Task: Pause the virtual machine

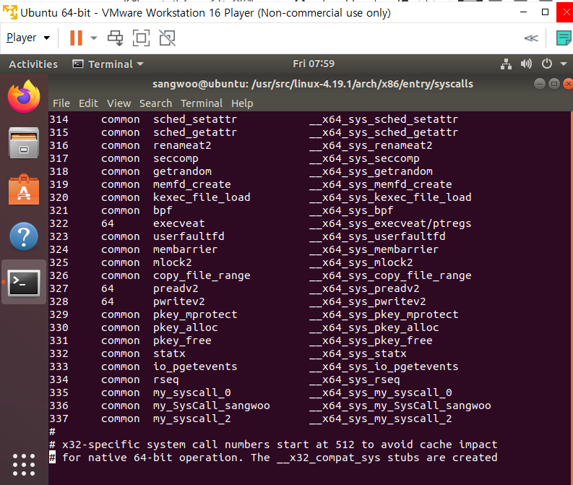Action: pos(76,38)
